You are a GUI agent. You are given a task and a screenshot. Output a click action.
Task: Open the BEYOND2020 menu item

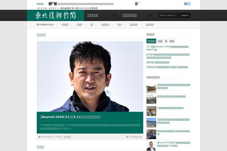[x=45, y=25]
